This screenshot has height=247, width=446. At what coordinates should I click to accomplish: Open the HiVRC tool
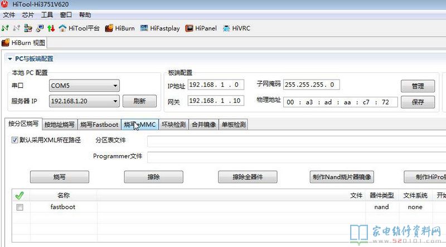tap(236, 28)
